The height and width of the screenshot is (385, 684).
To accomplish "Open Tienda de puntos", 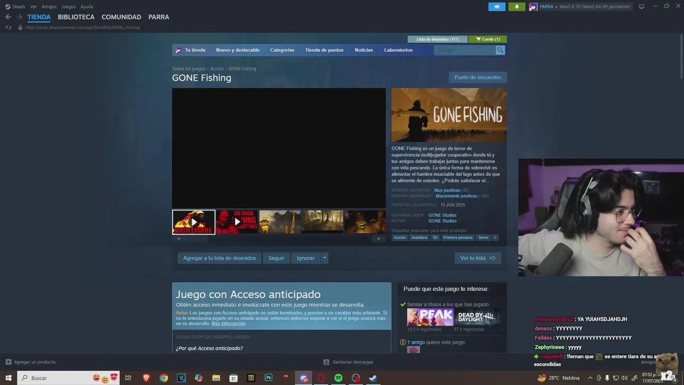I will tap(324, 50).
